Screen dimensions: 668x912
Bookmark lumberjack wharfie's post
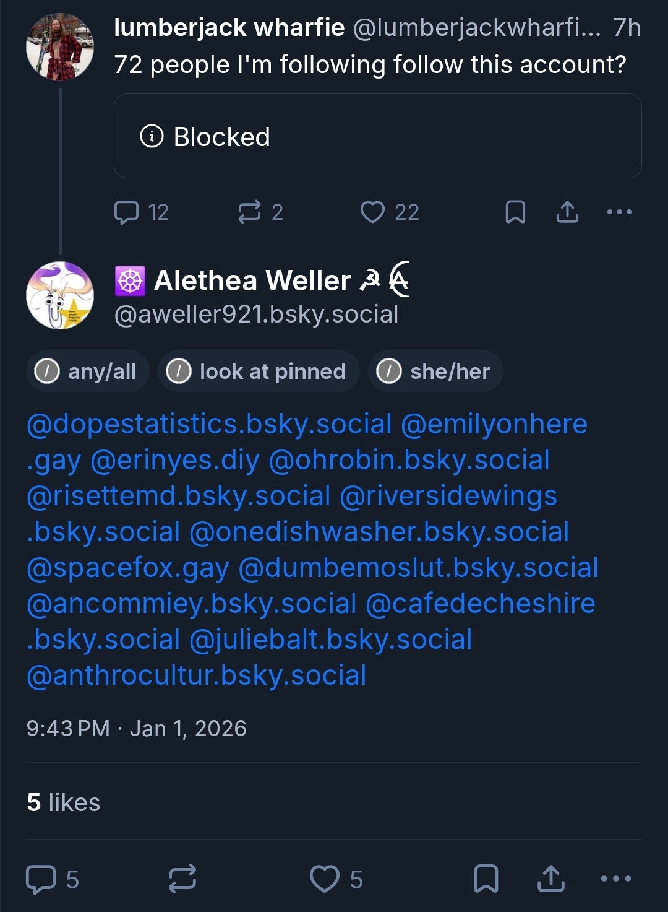[515, 212]
